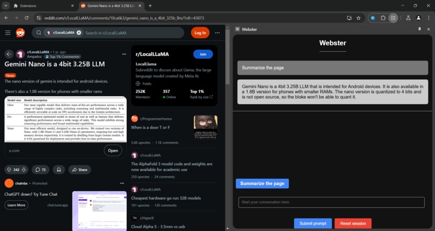Reload the current page

click(x=26, y=18)
